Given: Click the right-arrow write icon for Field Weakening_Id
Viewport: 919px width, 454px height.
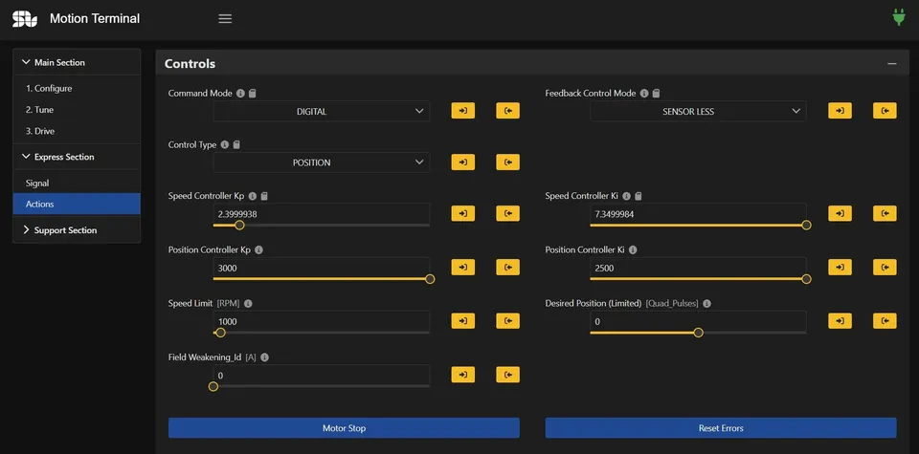Looking at the screenshot, I should [463, 375].
